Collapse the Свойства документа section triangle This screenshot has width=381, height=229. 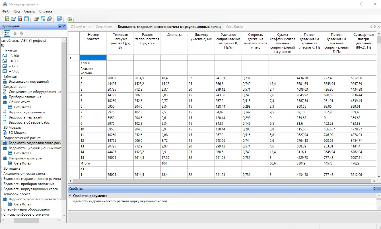(70, 195)
